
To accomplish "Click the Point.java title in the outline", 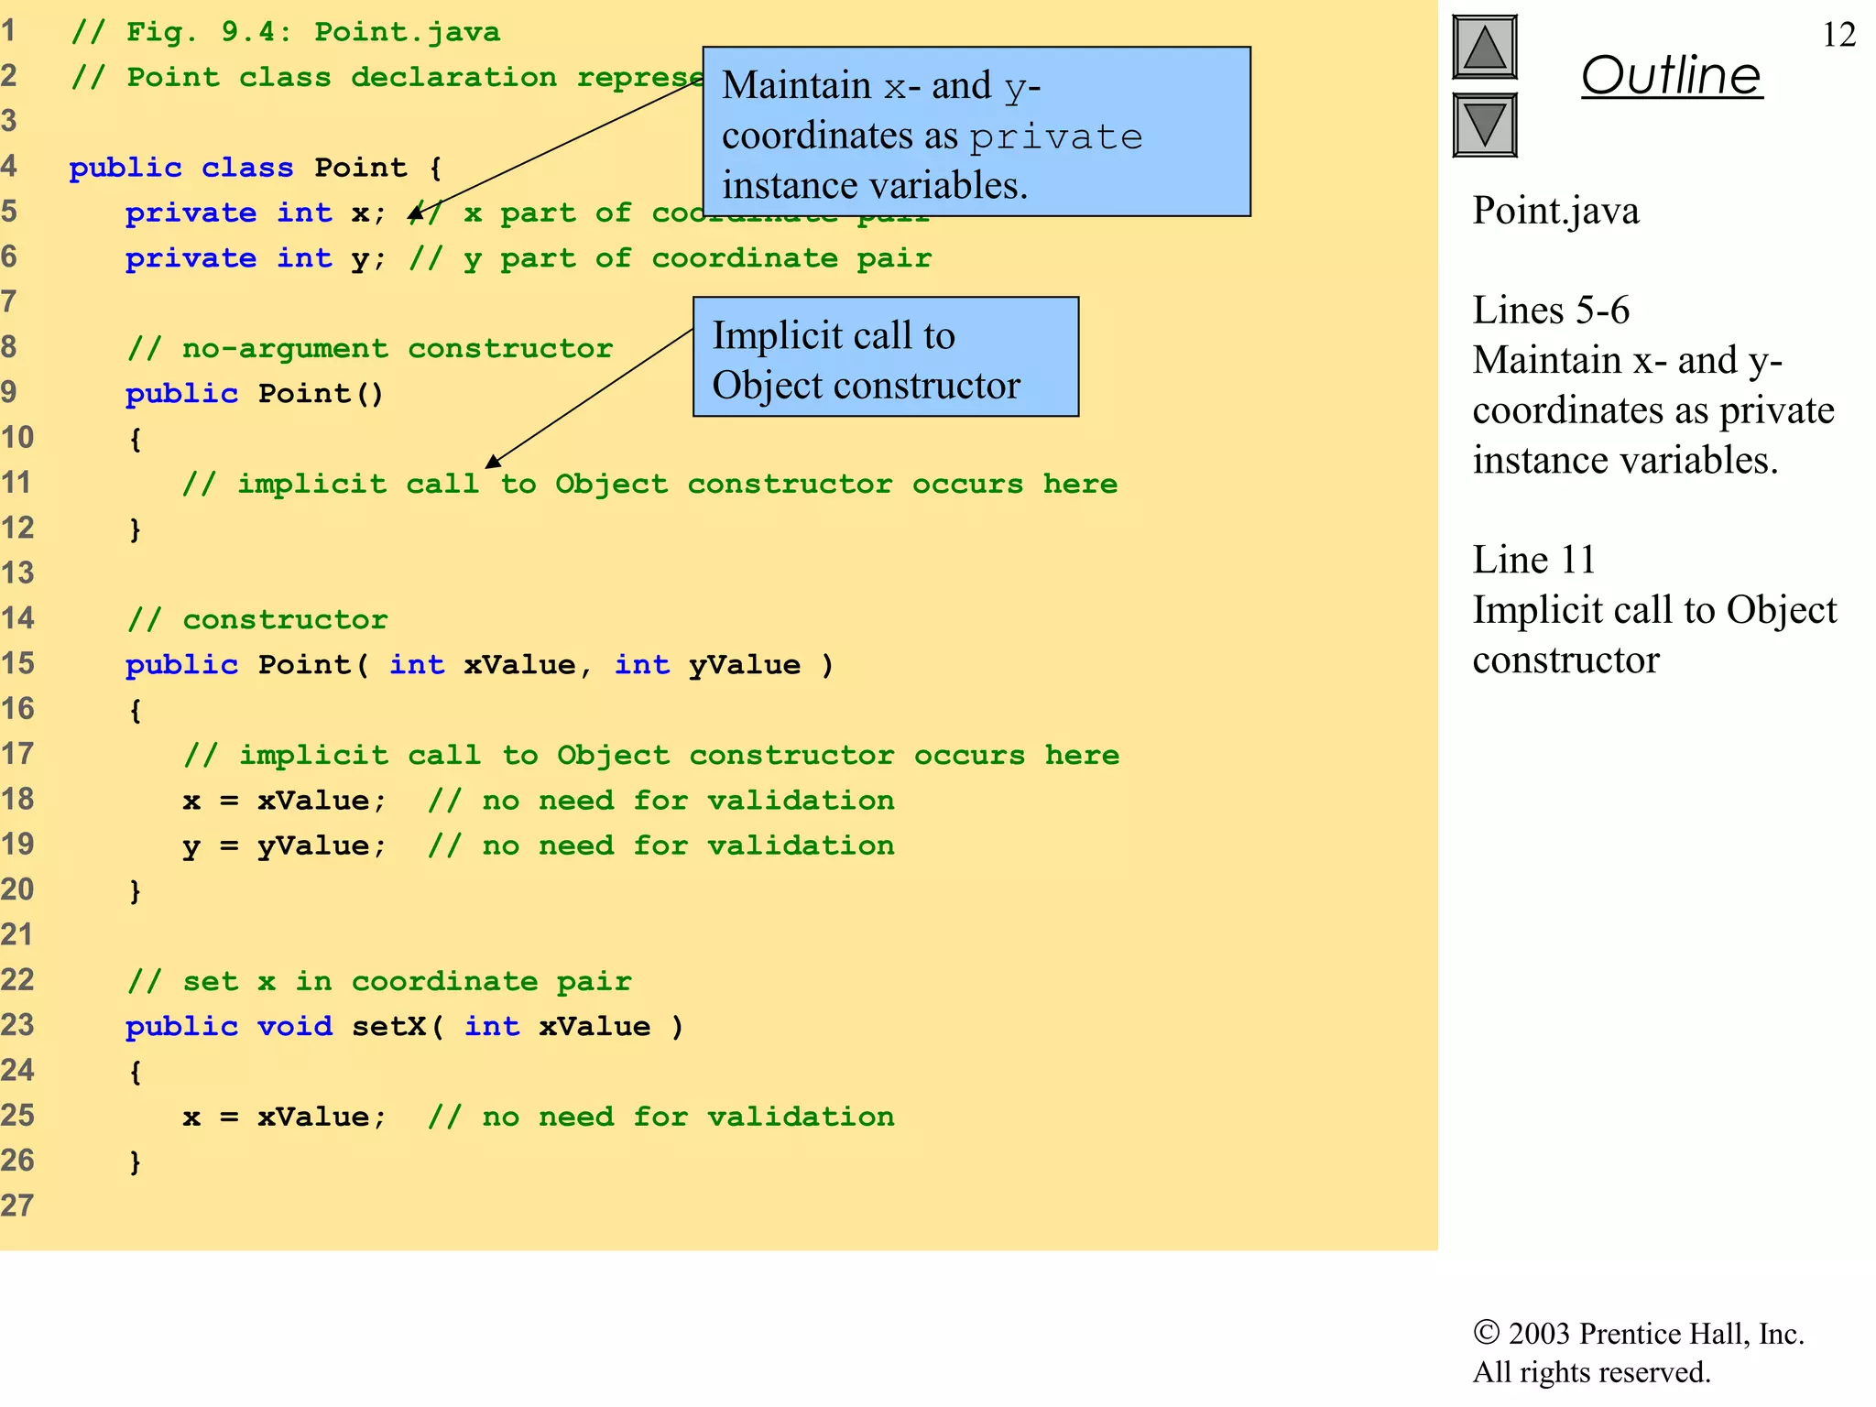I will [1554, 211].
